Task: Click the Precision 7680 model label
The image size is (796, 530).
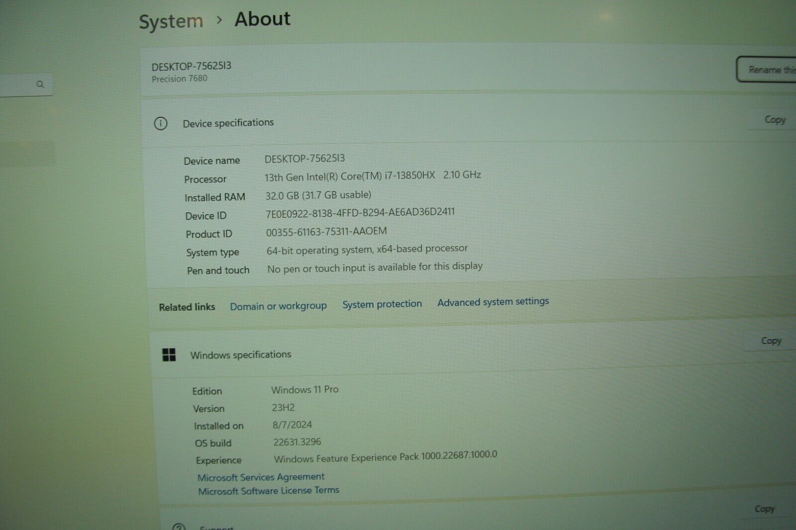Action: 180,79
